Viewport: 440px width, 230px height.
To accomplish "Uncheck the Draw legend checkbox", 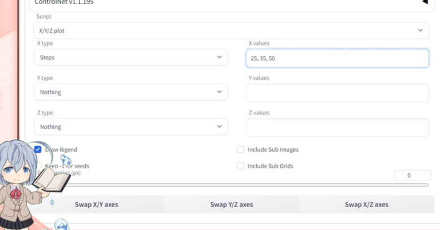I will click(x=38, y=150).
